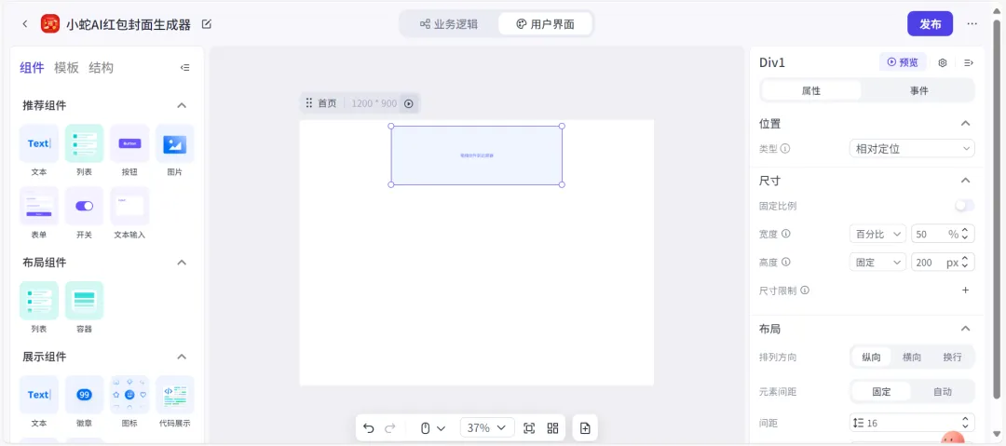Click drag handle icon beside 首页
The width and height of the screenshot is (1006, 446).
(x=308, y=102)
